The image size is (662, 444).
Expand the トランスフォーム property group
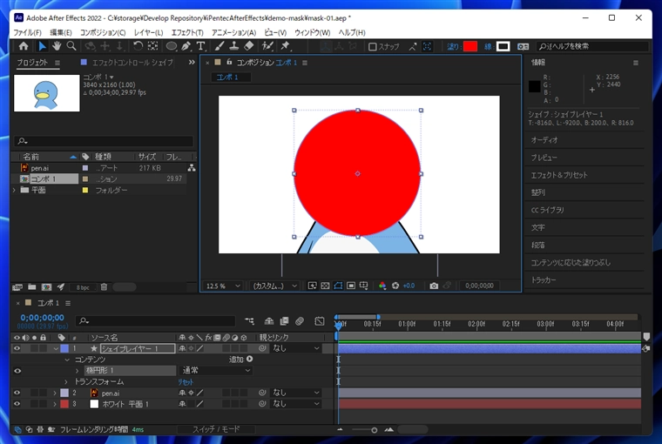coord(67,382)
